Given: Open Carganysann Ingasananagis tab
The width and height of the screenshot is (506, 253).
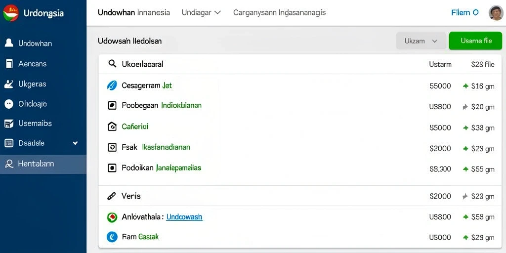Looking at the screenshot, I should (280, 12).
